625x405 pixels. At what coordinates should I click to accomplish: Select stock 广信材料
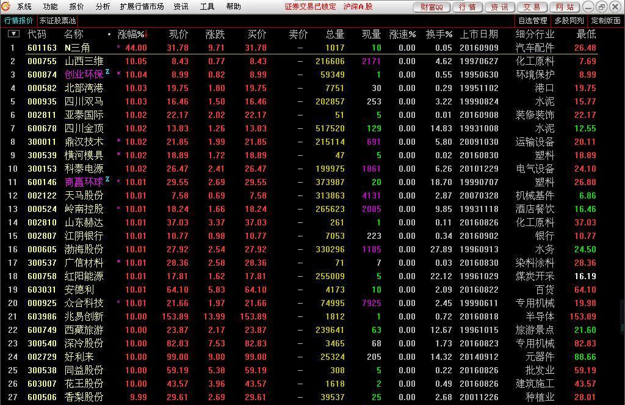click(84, 263)
